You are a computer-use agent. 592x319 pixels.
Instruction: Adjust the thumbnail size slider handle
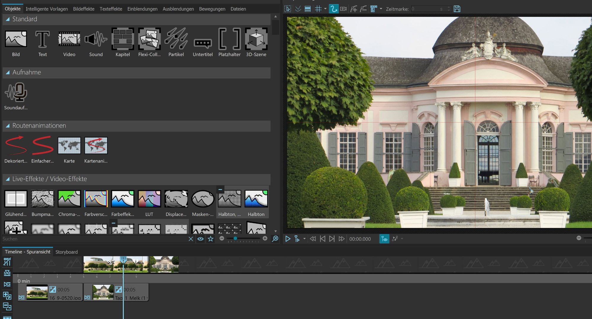(x=235, y=238)
